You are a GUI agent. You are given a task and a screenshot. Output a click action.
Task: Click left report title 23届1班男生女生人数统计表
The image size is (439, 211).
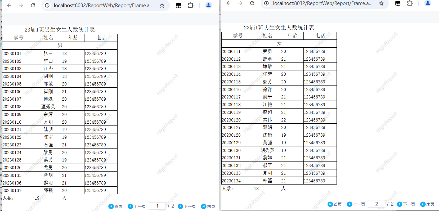click(x=60, y=29)
